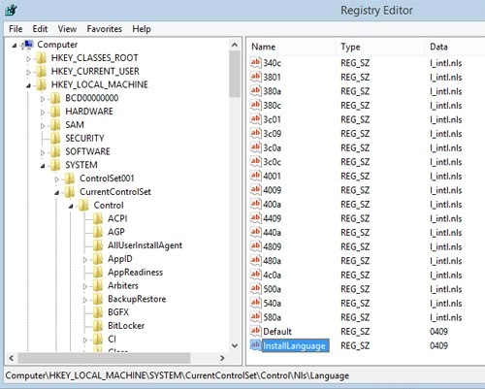The width and height of the screenshot is (485, 389).
Task: Click the string value icon for Default
Action: pos(255,331)
